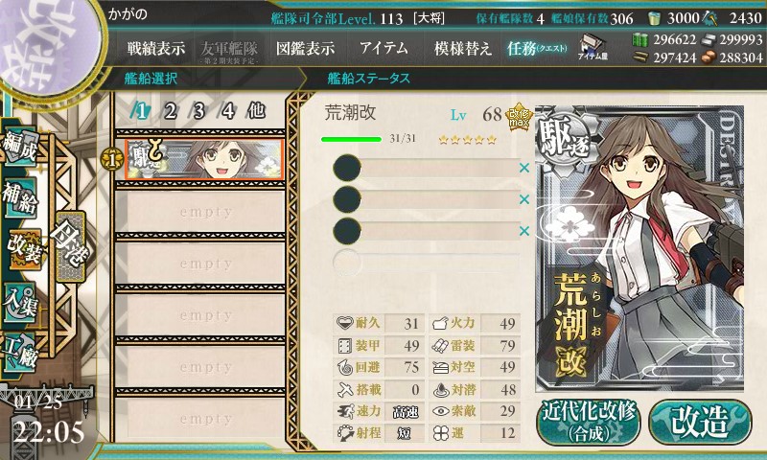Screen dimensions: 767x460
Task: Open the 編成 fleet composition sidebar icon
Action: click(x=20, y=148)
